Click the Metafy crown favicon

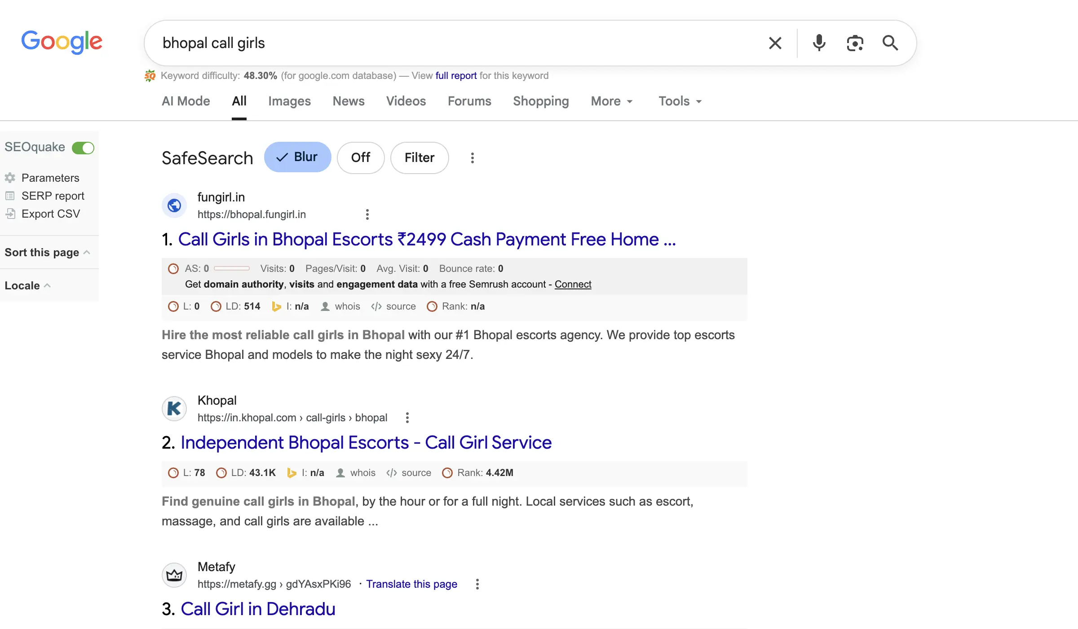[x=174, y=575]
